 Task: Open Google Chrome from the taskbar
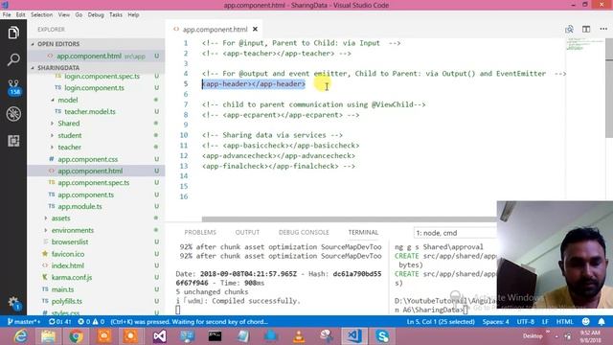coord(76,336)
